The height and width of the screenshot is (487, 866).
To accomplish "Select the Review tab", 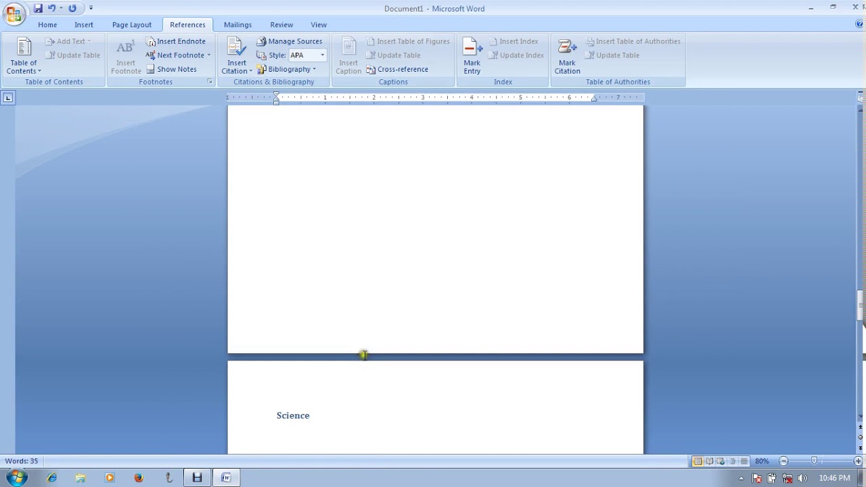I will [281, 25].
